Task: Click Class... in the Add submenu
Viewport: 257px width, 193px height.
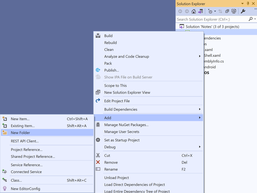Action: [16, 180]
